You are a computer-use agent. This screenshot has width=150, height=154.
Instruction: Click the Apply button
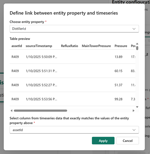pos(103,141)
